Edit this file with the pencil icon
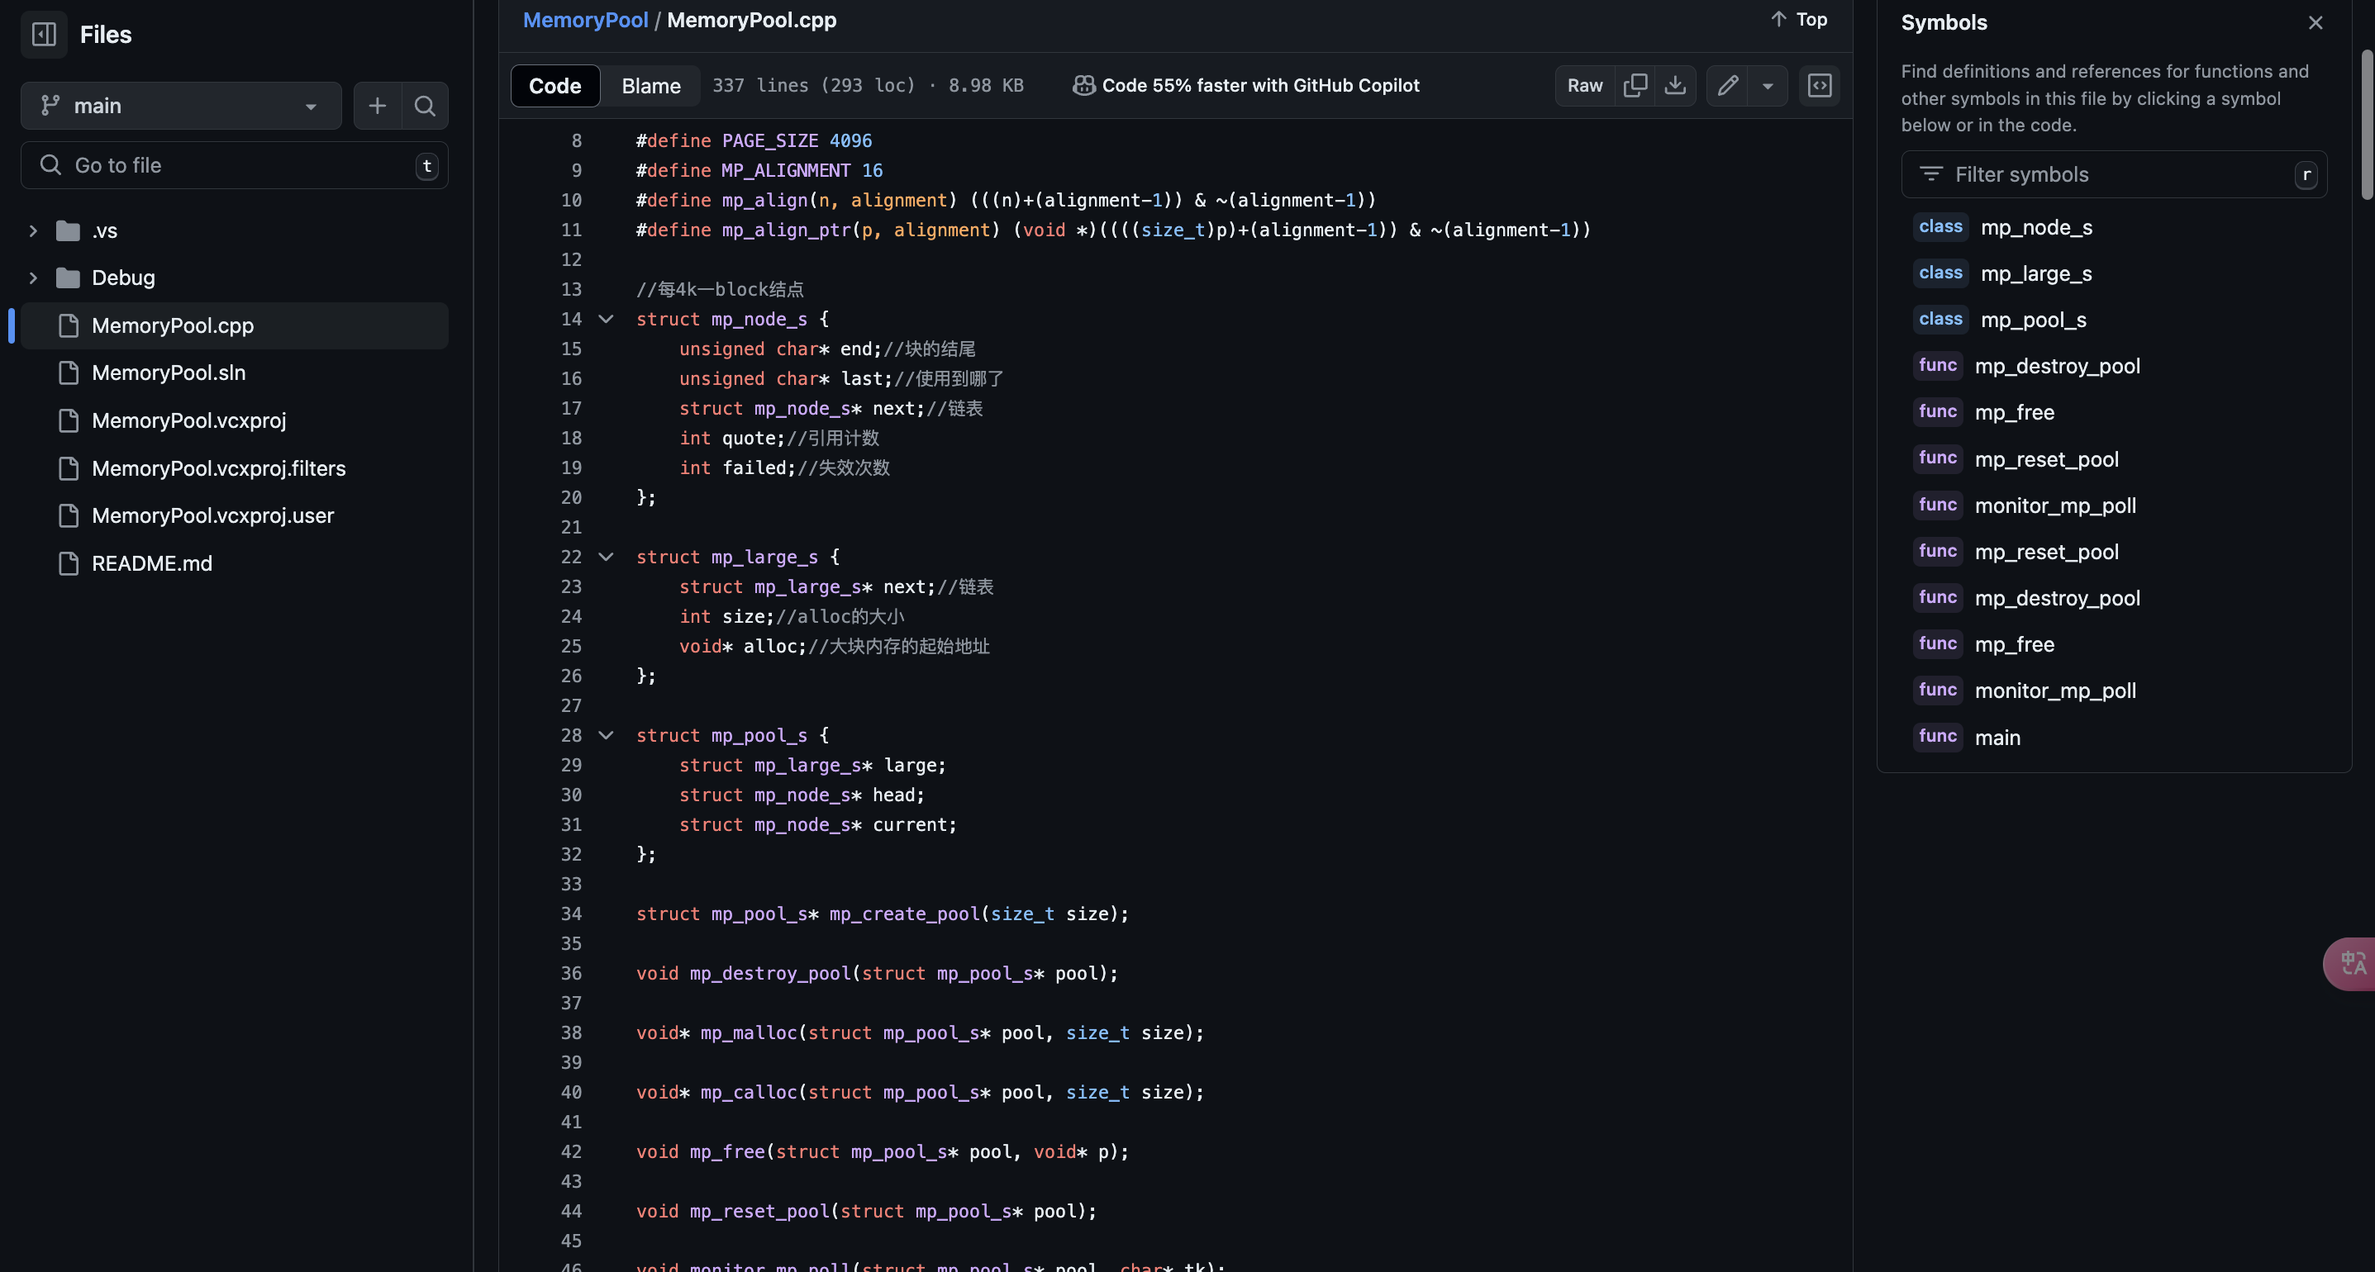 click(1727, 86)
